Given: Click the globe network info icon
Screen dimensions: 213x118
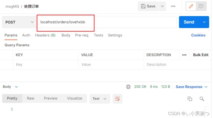Looking at the screenshot, I should tap(128, 87).
